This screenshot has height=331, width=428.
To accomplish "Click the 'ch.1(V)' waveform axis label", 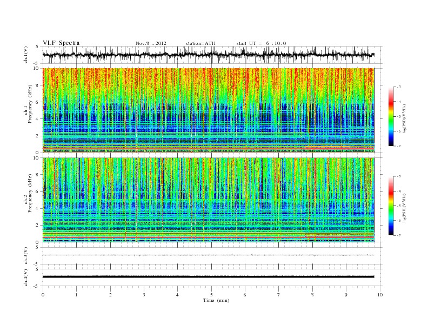I will (25, 55).
